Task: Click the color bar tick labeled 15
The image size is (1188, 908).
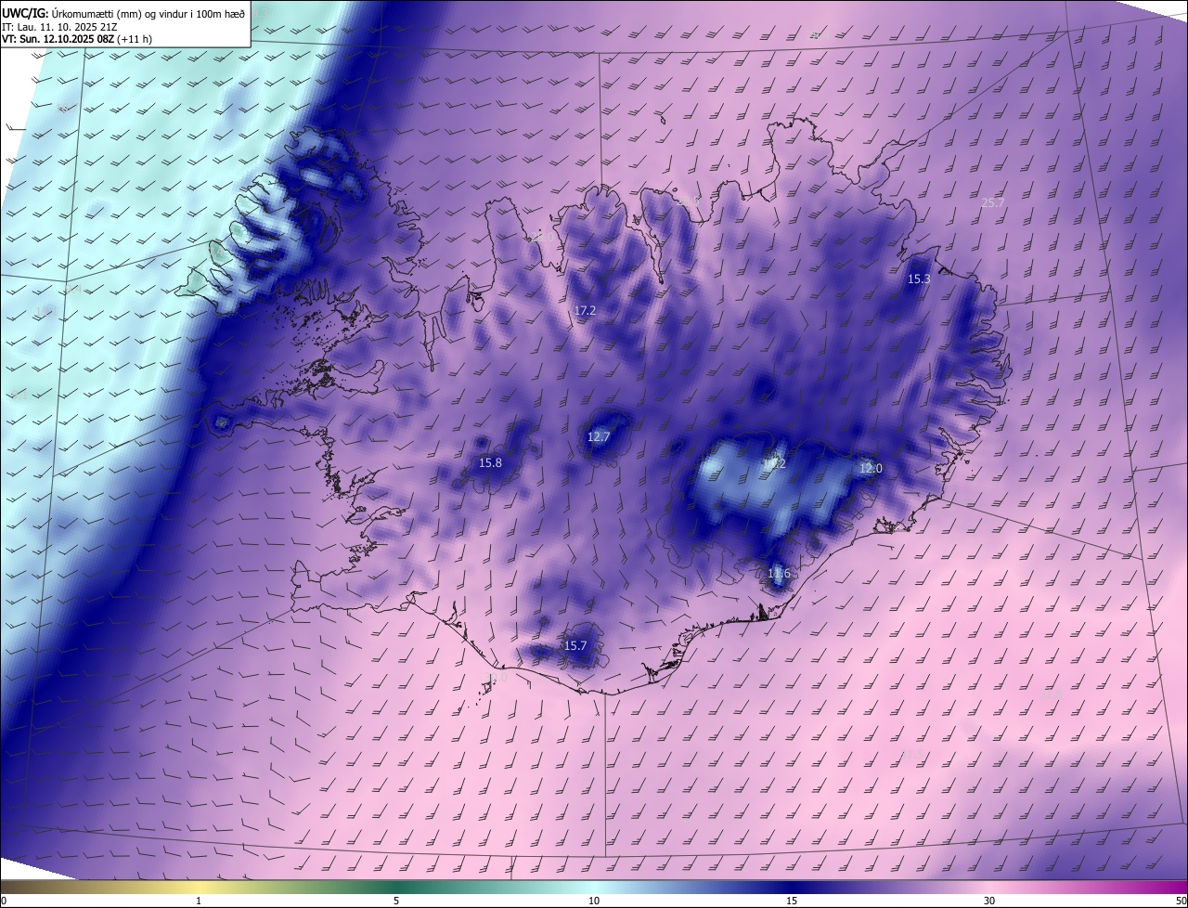Action: [x=792, y=901]
